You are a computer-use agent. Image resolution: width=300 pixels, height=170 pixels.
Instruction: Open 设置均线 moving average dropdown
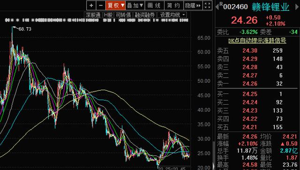pyautogui.click(x=172, y=15)
